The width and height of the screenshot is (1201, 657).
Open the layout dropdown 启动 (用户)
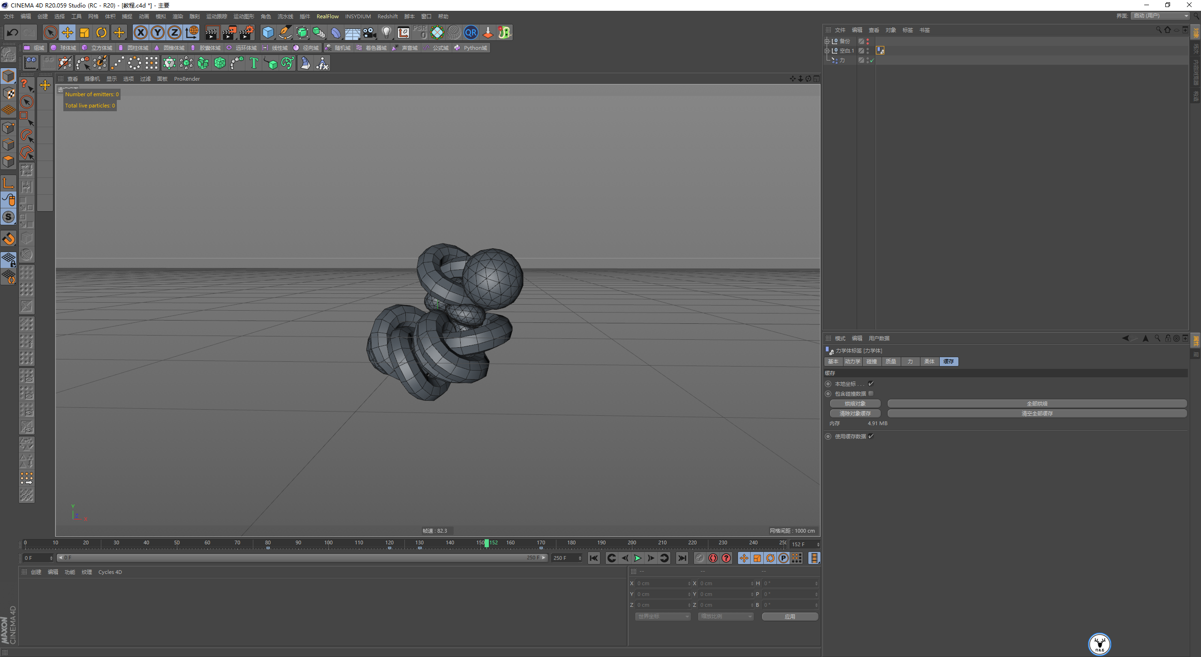click(x=1161, y=16)
